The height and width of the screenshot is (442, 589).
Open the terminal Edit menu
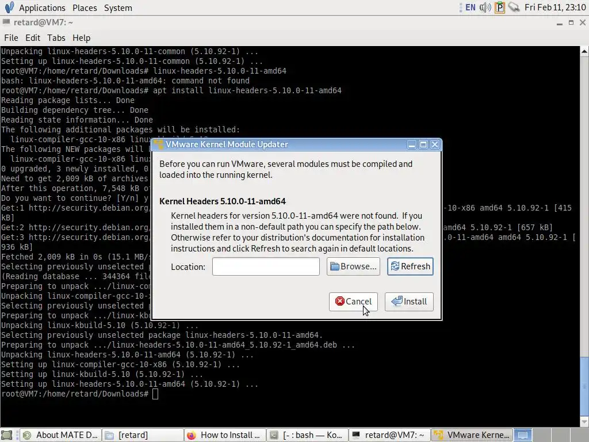click(33, 38)
